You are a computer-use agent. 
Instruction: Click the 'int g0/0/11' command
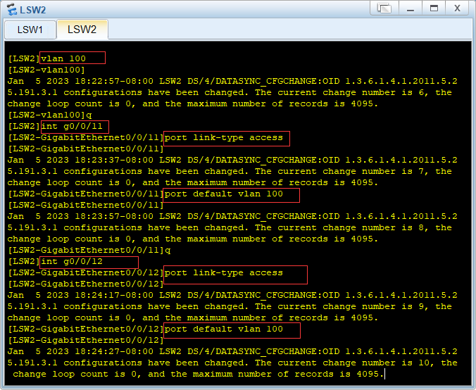[x=72, y=126]
